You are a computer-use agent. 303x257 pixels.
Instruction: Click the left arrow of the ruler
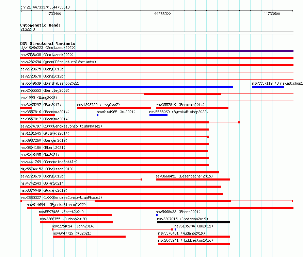[21, 11]
